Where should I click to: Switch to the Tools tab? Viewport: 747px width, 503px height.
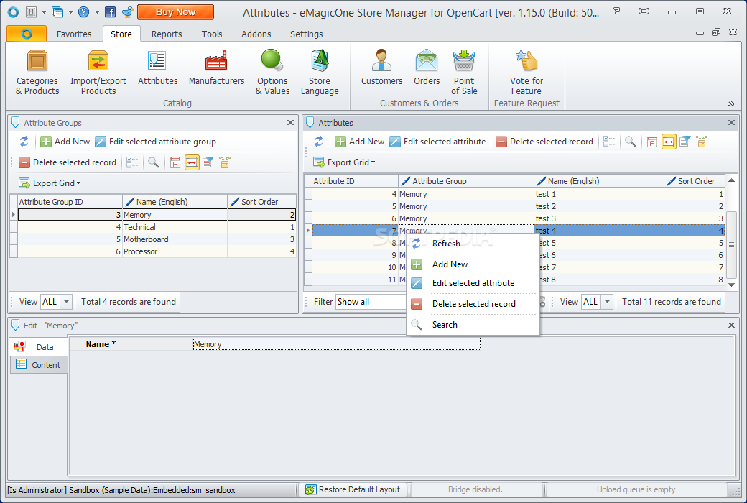click(211, 34)
